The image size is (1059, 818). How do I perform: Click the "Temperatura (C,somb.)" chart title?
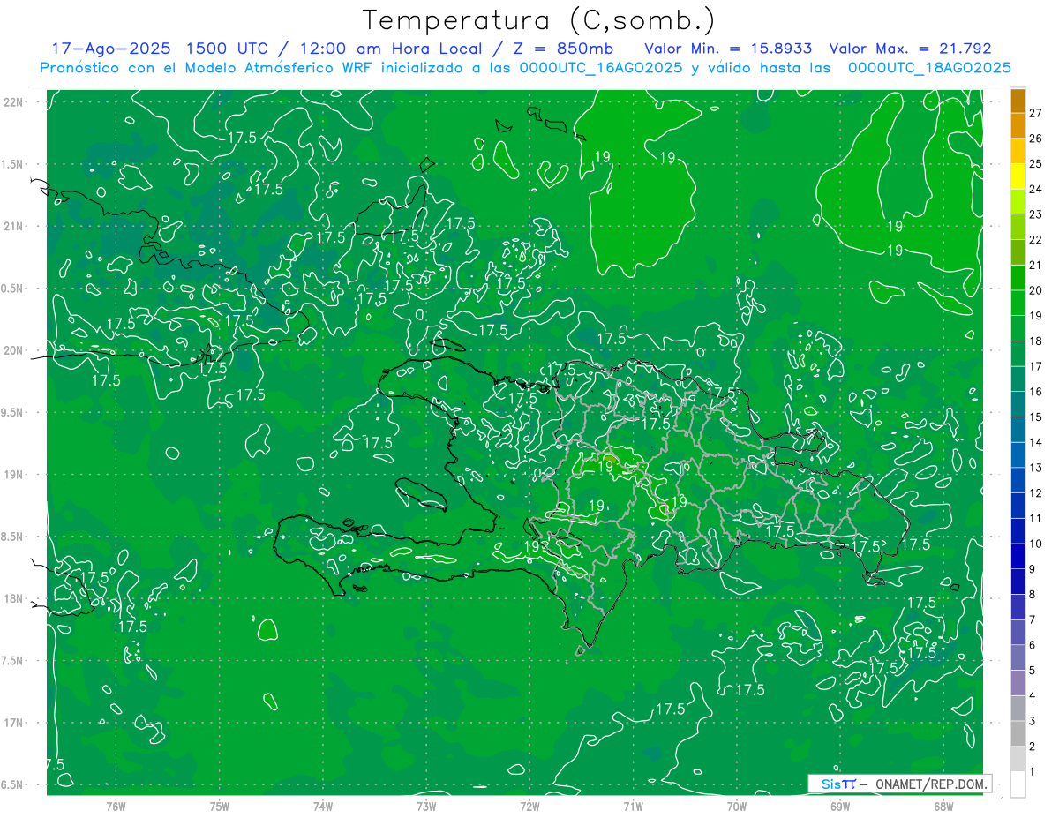[x=538, y=21]
